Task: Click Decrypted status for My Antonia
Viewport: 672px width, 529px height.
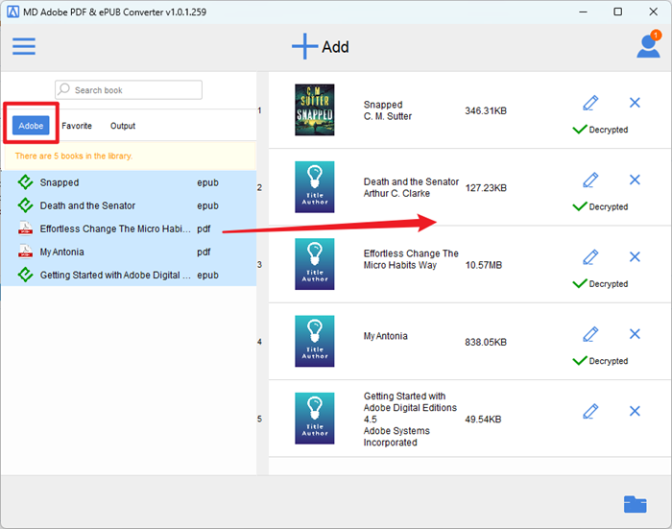Action: pyautogui.click(x=600, y=361)
